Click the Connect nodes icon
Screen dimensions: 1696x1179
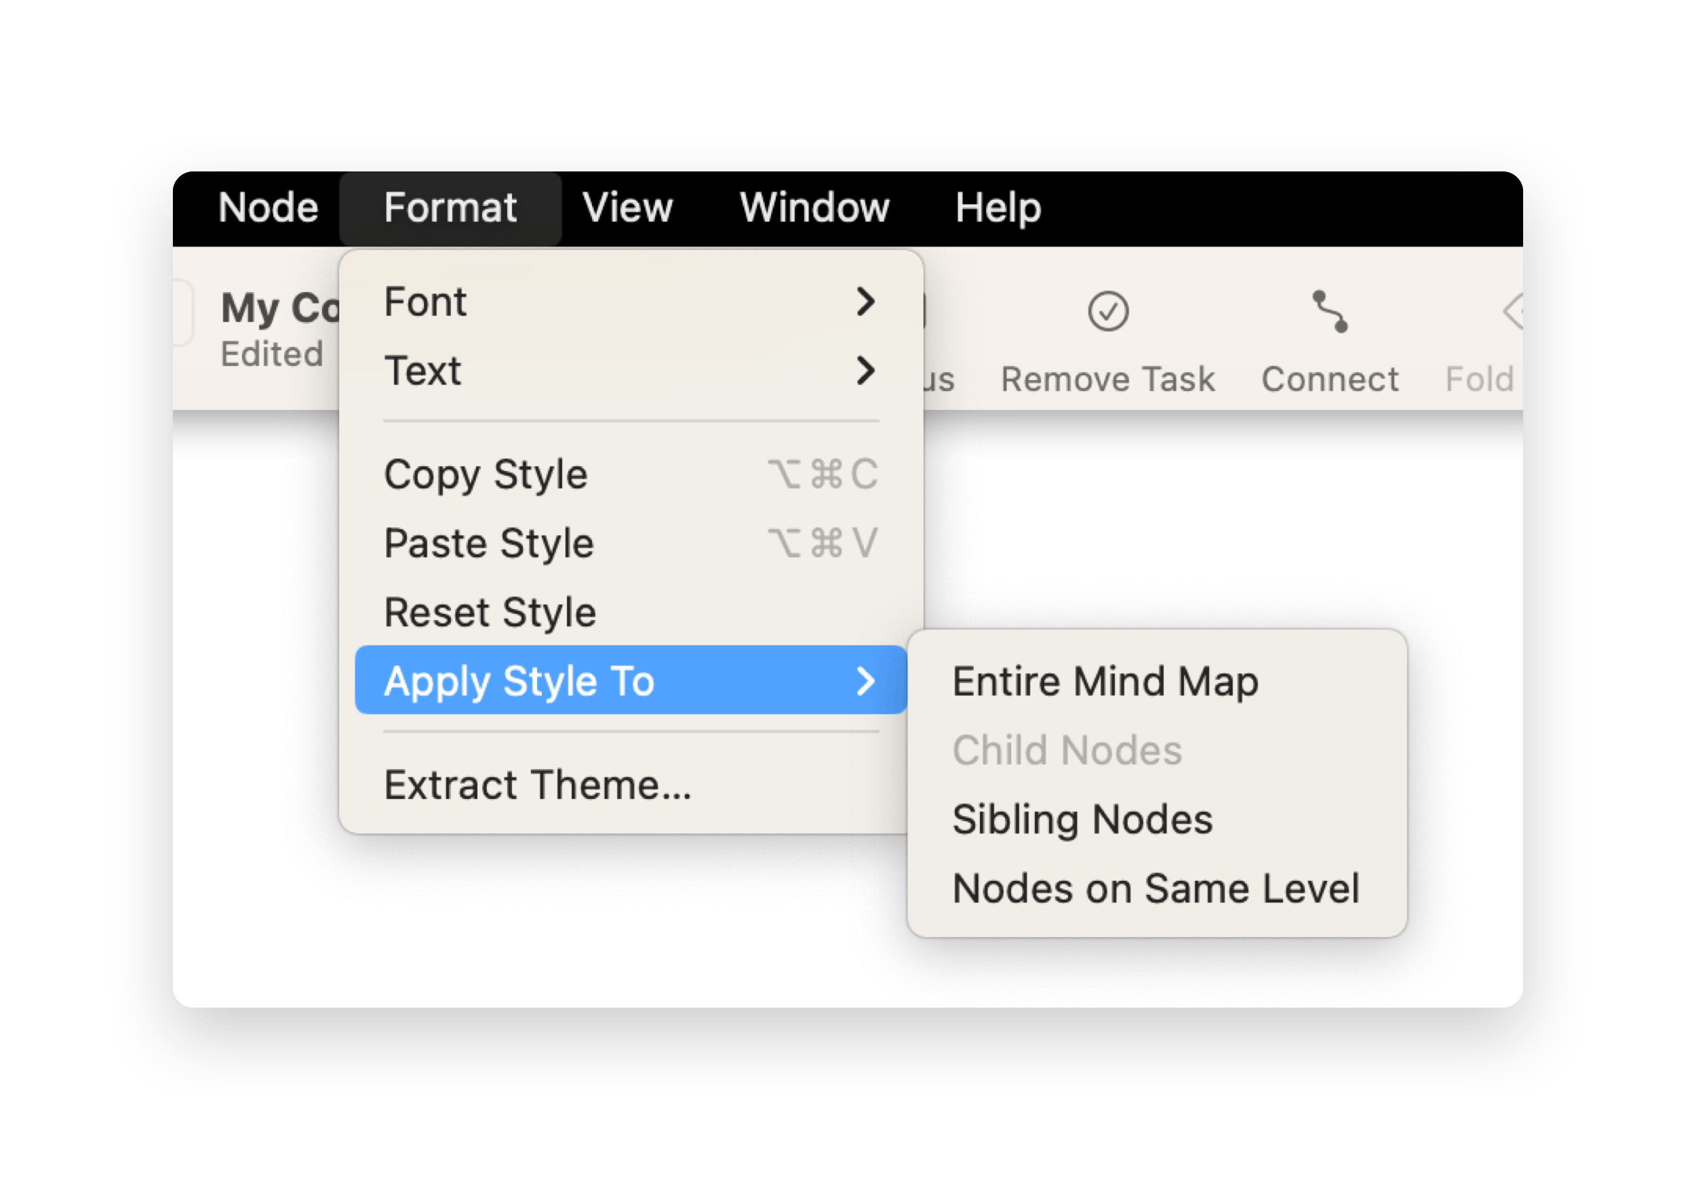click(1330, 312)
